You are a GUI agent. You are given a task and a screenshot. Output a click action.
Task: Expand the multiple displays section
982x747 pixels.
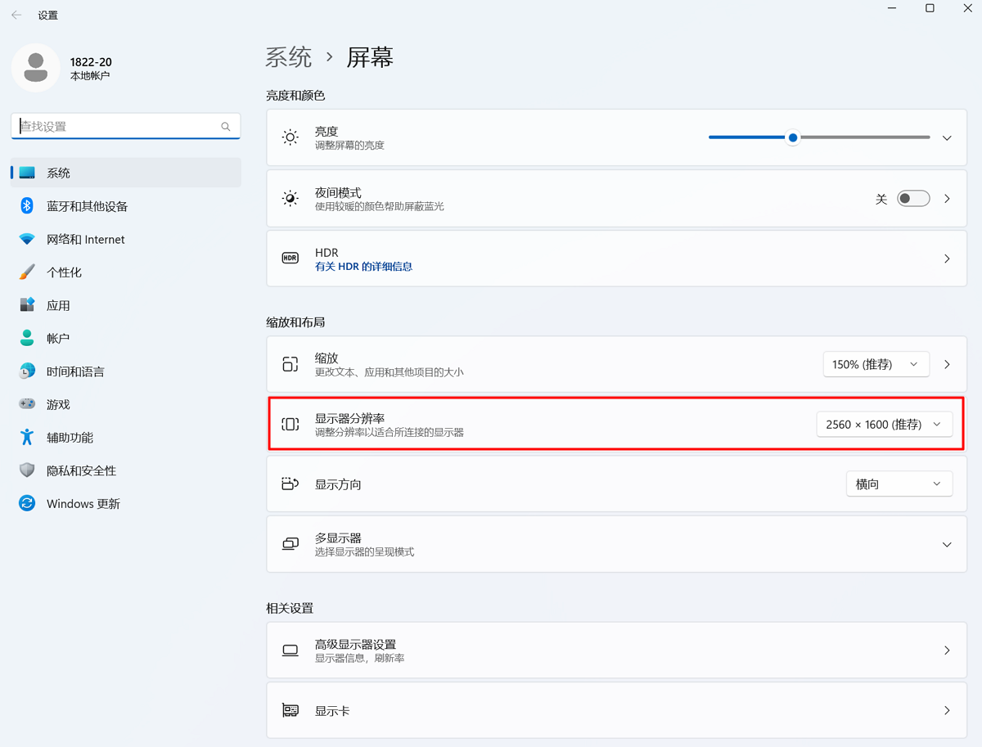(x=947, y=545)
